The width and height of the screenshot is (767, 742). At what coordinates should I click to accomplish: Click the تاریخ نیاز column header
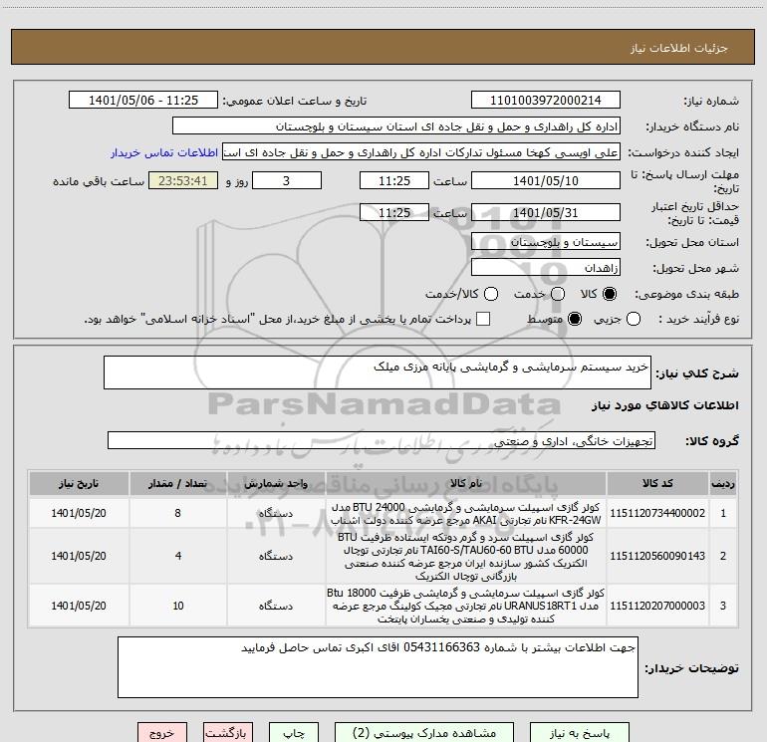79,483
